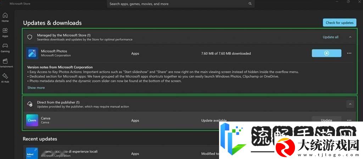Click the search apps, games, movies field
Screen dimensions: 363x159
180,4
